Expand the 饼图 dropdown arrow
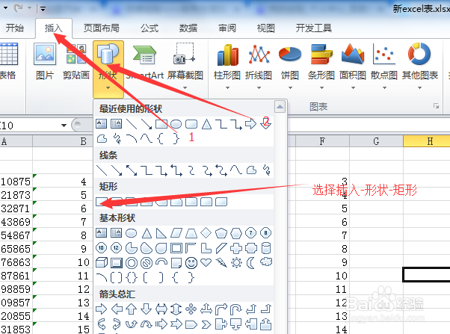 click(290, 88)
